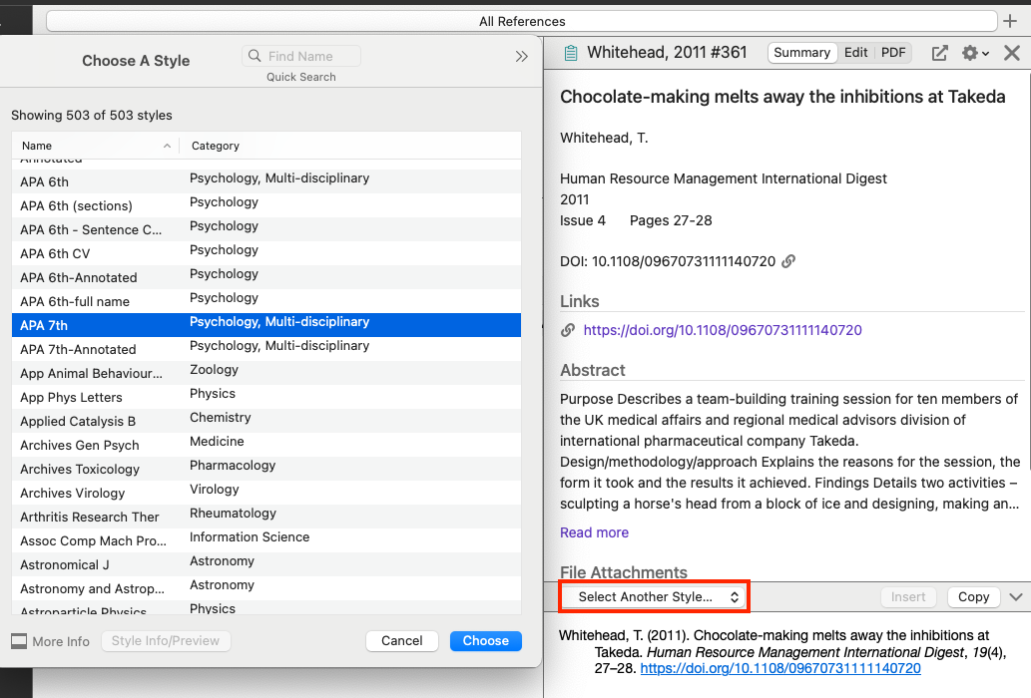The width and height of the screenshot is (1031, 698).
Task: Select the APA 7th-Annotated style
Action: [x=266, y=349]
